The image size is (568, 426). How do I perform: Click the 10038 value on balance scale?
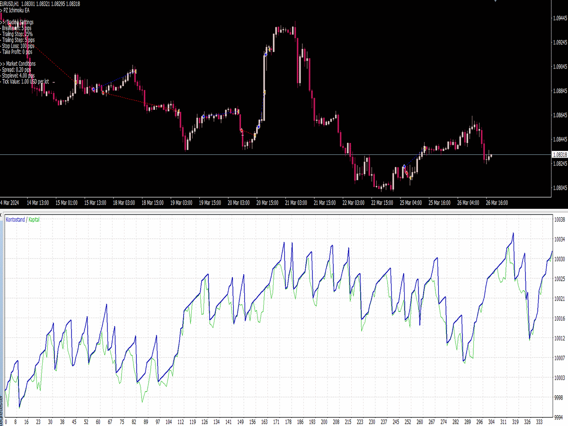[x=559, y=220]
